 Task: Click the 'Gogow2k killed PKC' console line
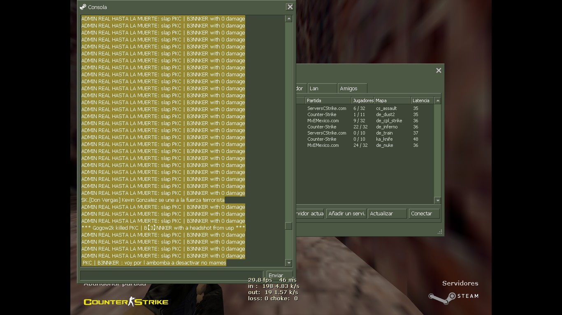[163, 228]
